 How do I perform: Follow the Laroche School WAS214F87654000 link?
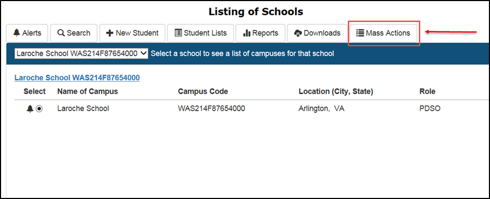(x=77, y=78)
